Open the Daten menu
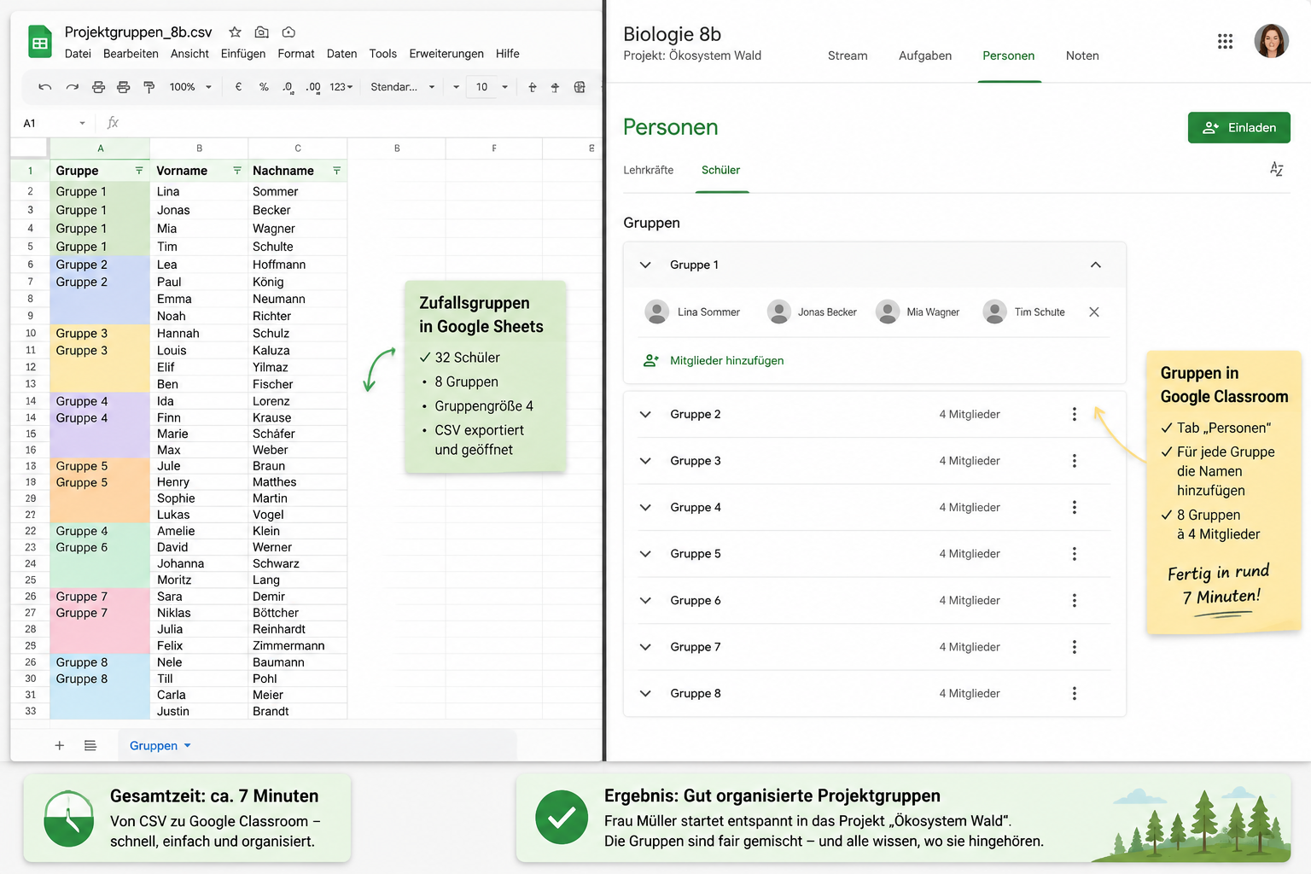The height and width of the screenshot is (874, 1311). coord(341,53)
